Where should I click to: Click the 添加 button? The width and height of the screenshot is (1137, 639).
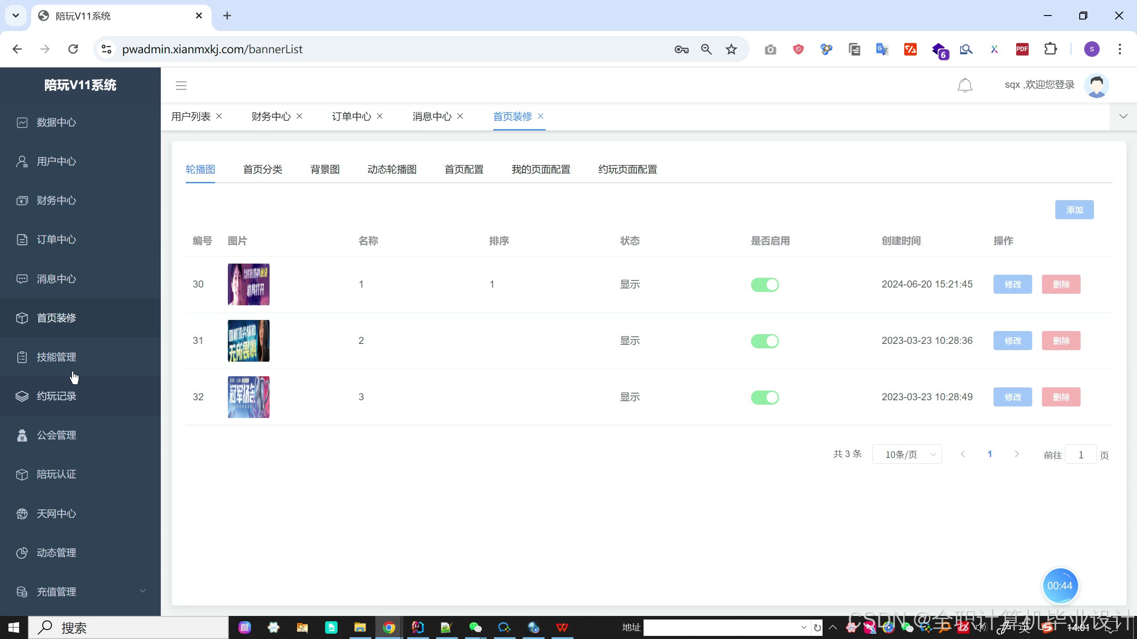(x=1074, y=210)
